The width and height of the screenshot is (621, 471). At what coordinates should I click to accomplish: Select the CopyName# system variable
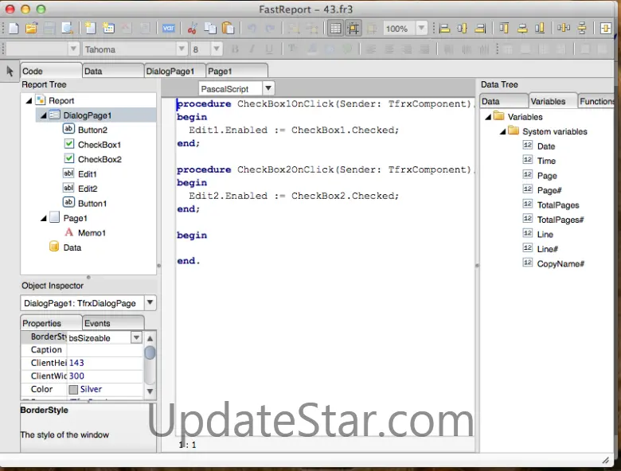tap(560, 263)
